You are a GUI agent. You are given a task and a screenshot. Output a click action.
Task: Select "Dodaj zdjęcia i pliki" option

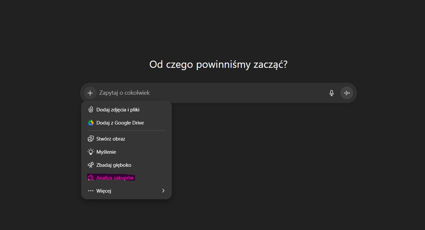118,110
